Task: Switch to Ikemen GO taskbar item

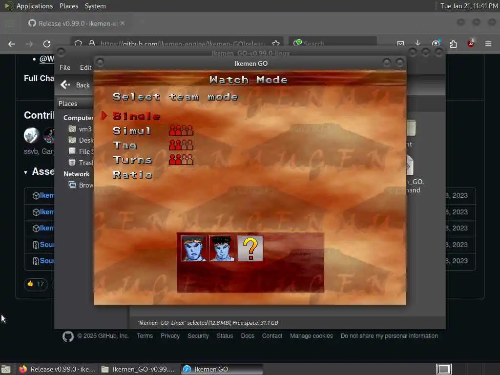Action: click(222, 369)
